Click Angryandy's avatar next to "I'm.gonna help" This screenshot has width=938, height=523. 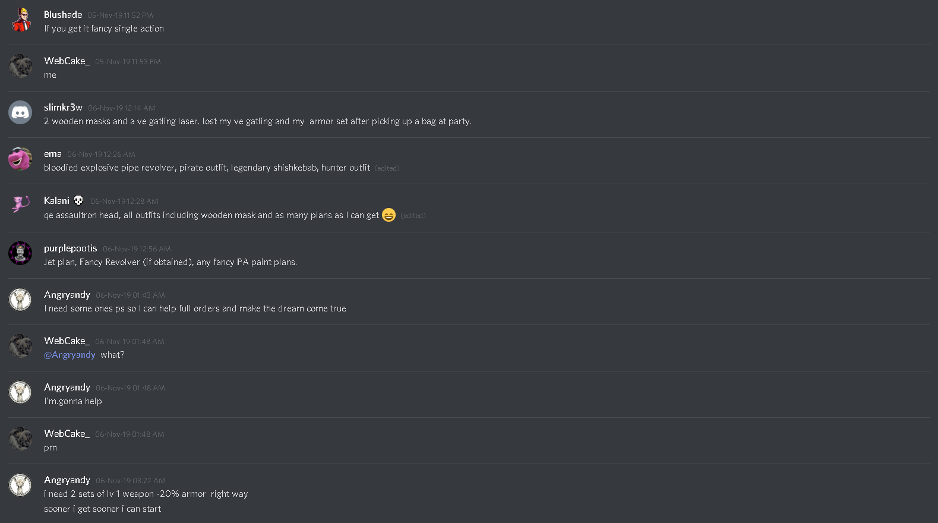coord(20,392)
